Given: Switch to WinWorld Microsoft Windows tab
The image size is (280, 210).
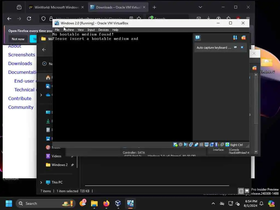Looking at the screenshot, I should coord(56,7).
